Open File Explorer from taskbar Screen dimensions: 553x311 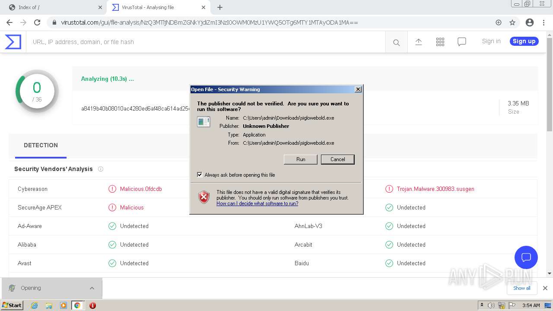[49, 305]
